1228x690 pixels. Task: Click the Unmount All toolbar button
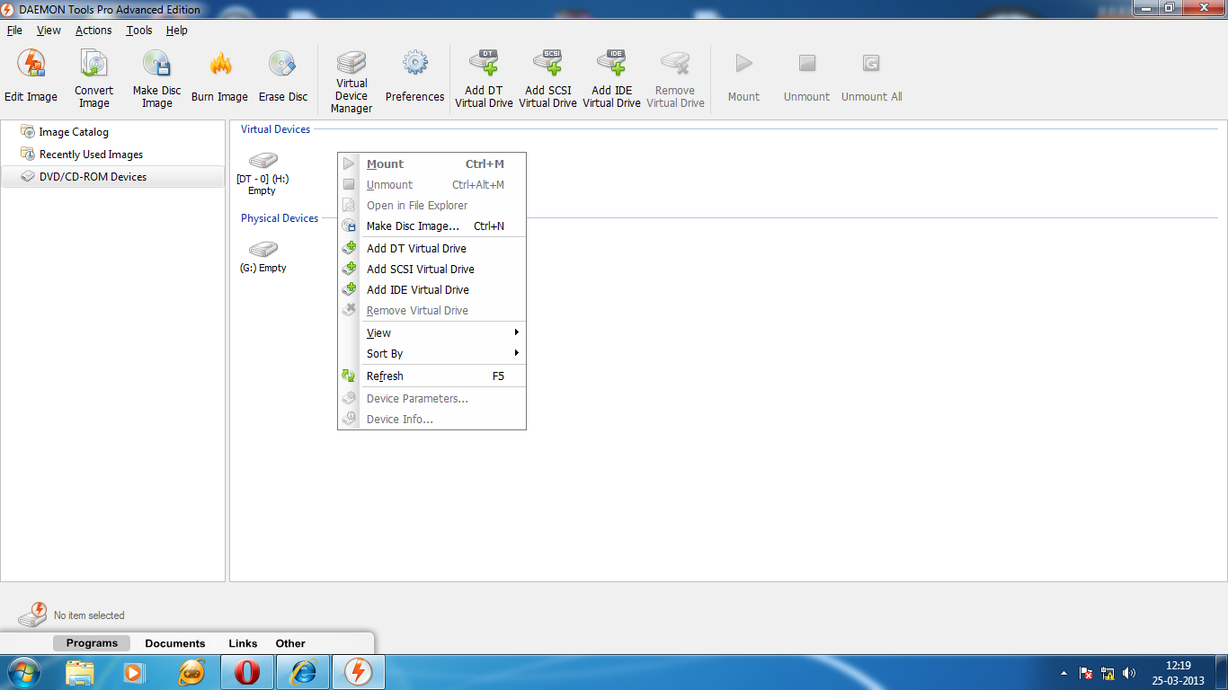[x=871, y=76]
